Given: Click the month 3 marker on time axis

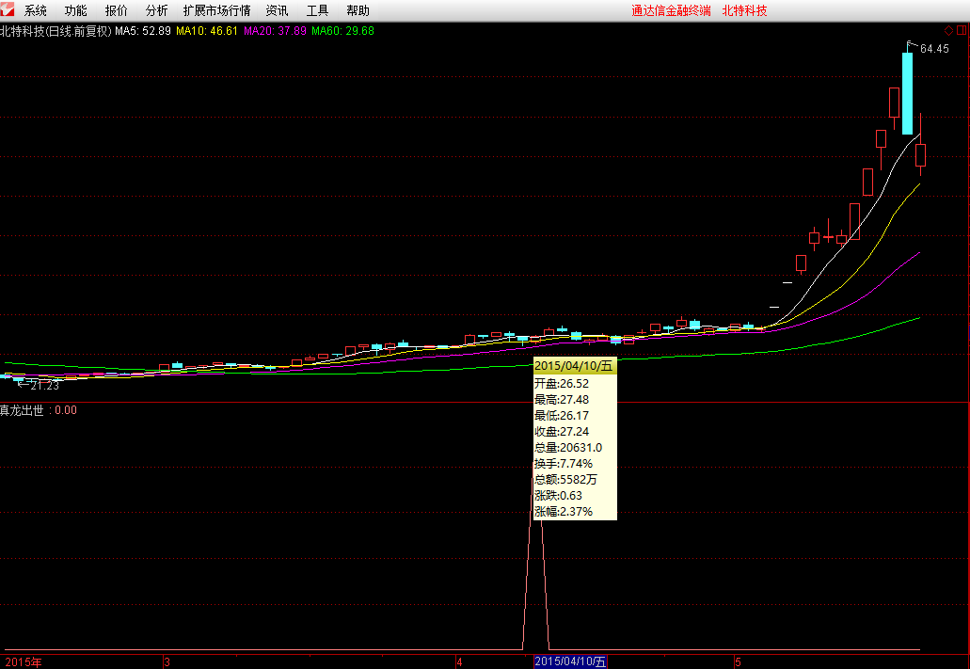Looking at the screenshot, I should [167, 662].
